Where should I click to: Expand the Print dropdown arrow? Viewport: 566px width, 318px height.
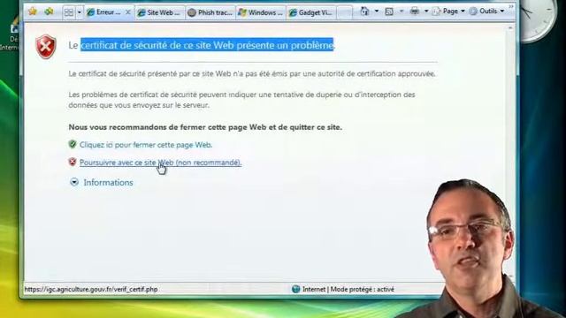click(426, 11)
